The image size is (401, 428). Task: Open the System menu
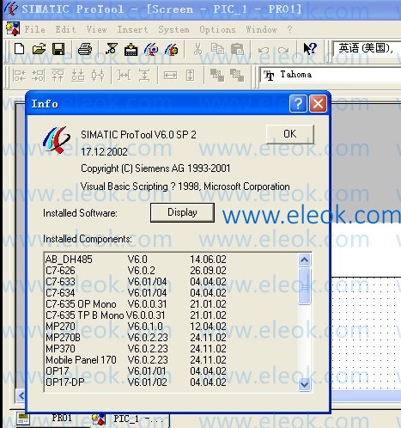tap(173, 29)
